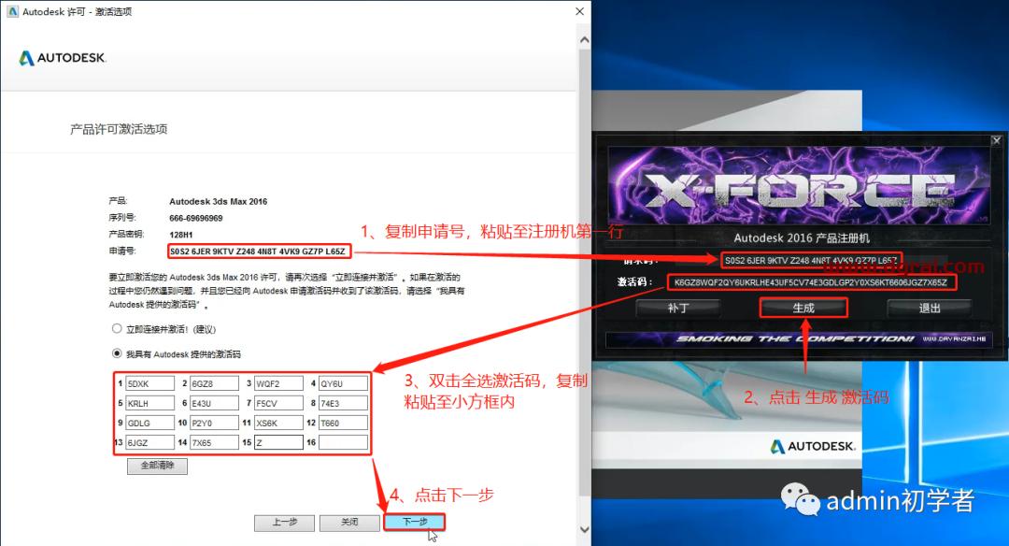1009x546 pixels.
Task: Click the 全部清除 button
Action: tap(157, 466)
